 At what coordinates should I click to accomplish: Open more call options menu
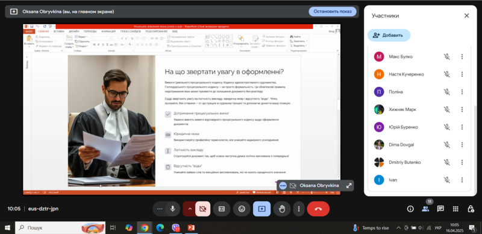[298, 209]
